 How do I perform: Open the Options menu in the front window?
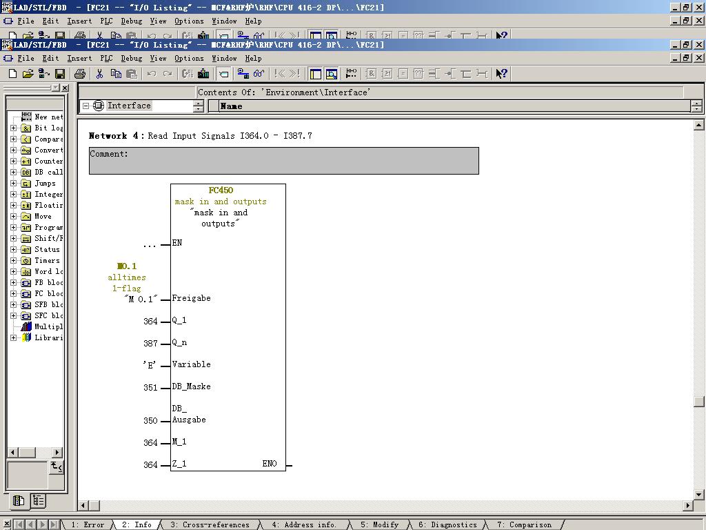(189, 58)
